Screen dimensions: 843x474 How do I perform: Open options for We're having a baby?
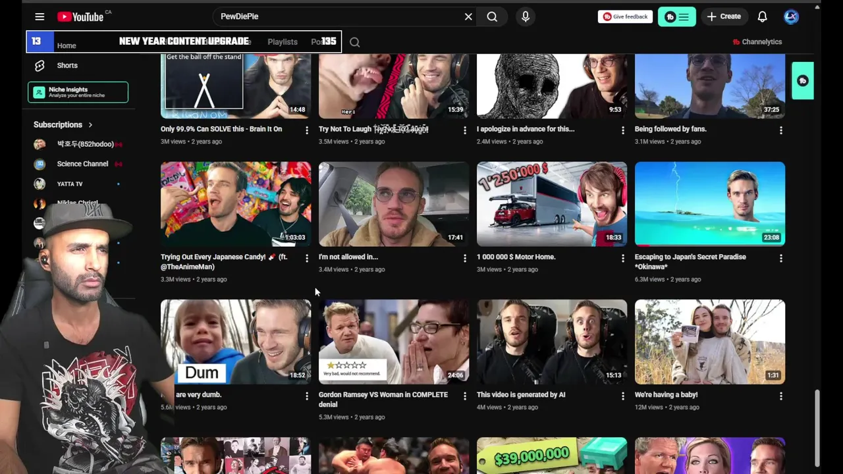[x=781, y=396]
